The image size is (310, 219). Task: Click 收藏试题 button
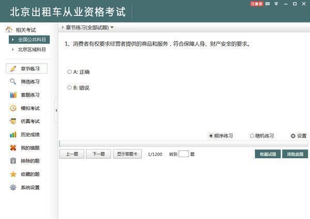click(x=268, y=154)
